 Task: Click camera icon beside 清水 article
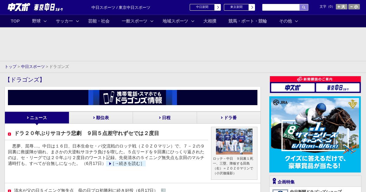[163, 190]
